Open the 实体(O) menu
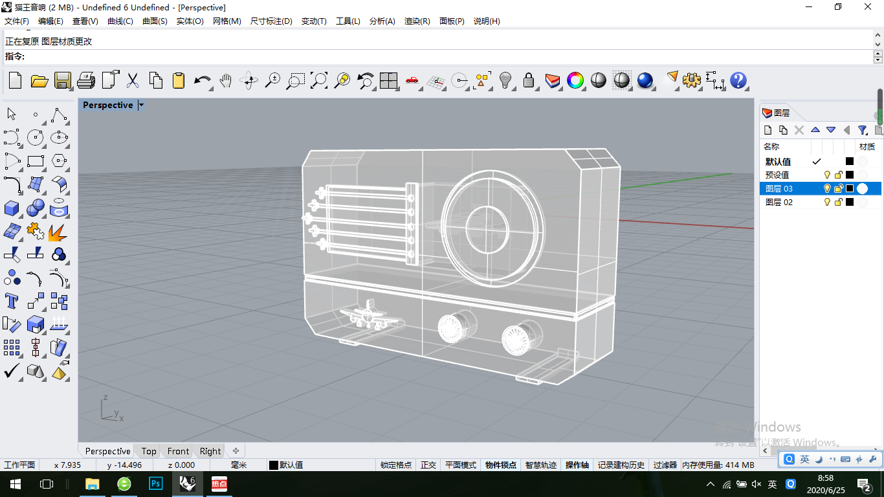Viewport: 884px width, 497px height. [x=190, y=21]
